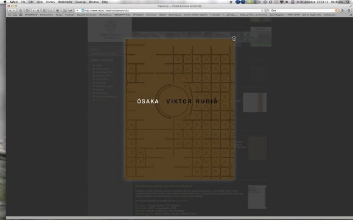Click the striped thumbnail on dimmed page
The image size is (353, 220).
[x=254, y=102]
